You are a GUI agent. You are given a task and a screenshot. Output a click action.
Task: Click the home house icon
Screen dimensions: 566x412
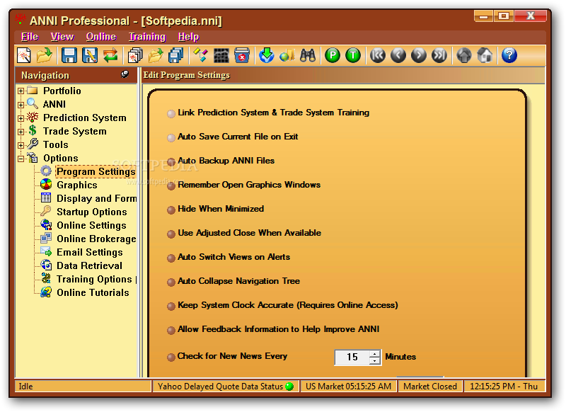(485, 56)
